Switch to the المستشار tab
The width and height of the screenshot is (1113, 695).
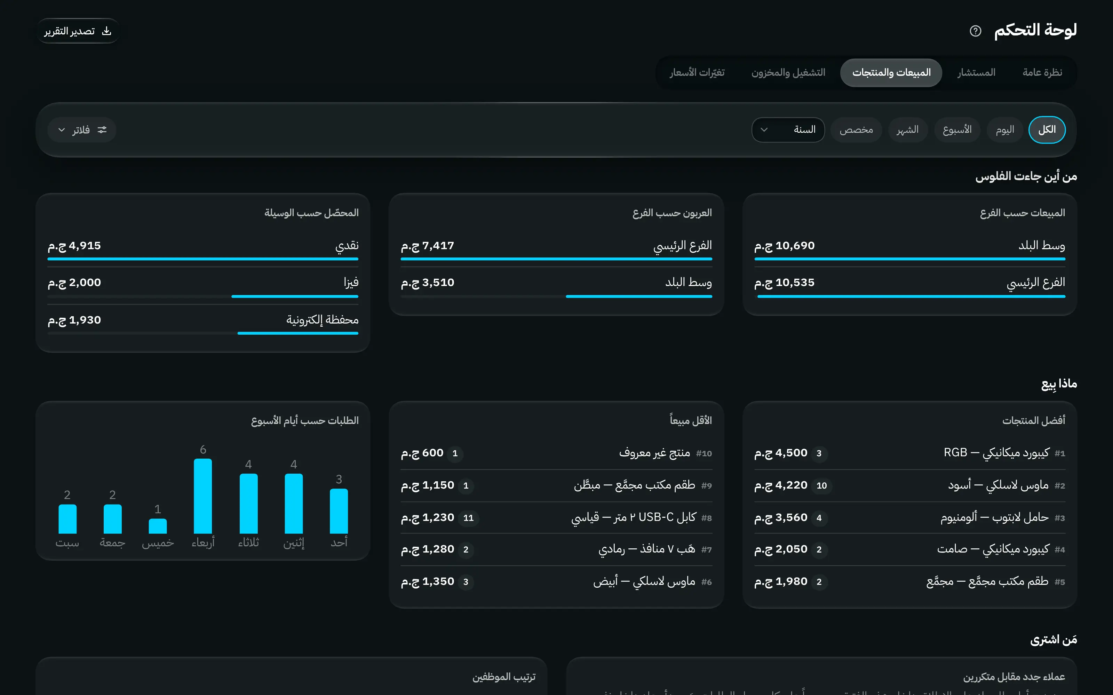coord(976,73)
